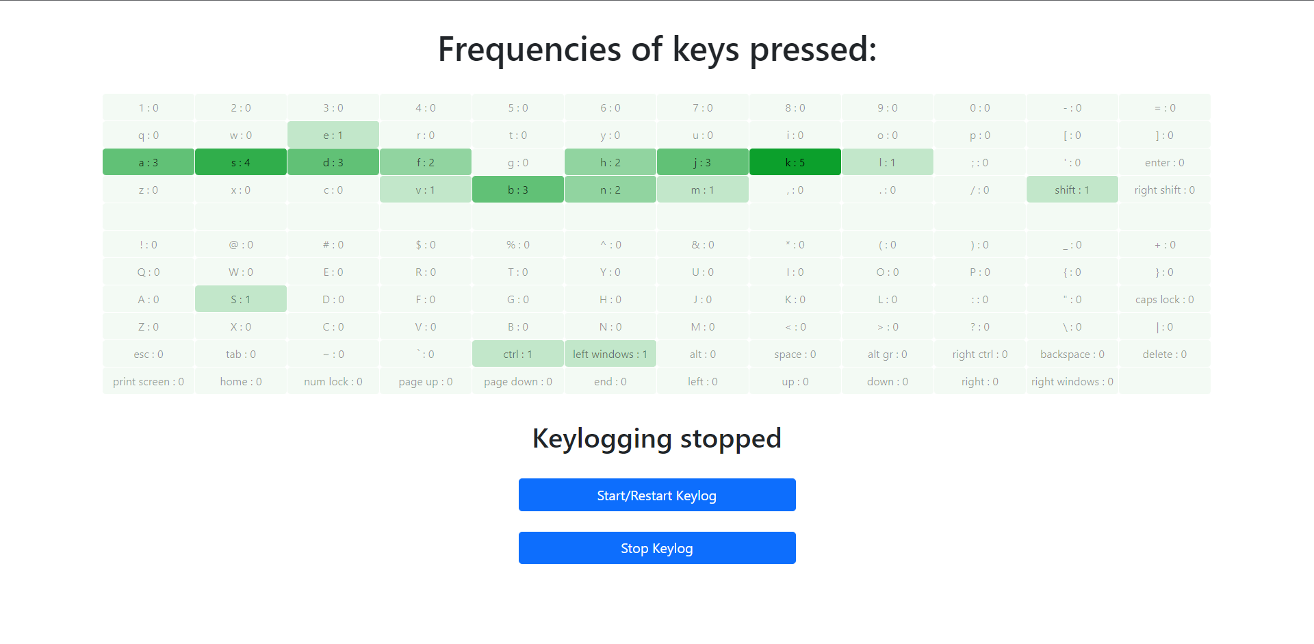
Task: Click the caps lock : 0 cell
Action: coord(1163,299)
